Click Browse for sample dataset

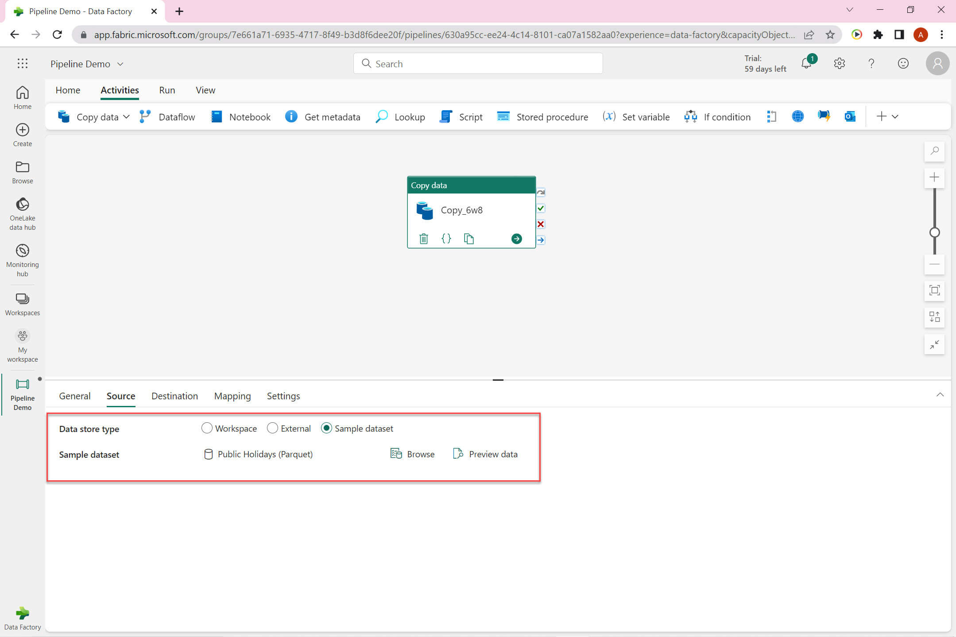[412, 454]
